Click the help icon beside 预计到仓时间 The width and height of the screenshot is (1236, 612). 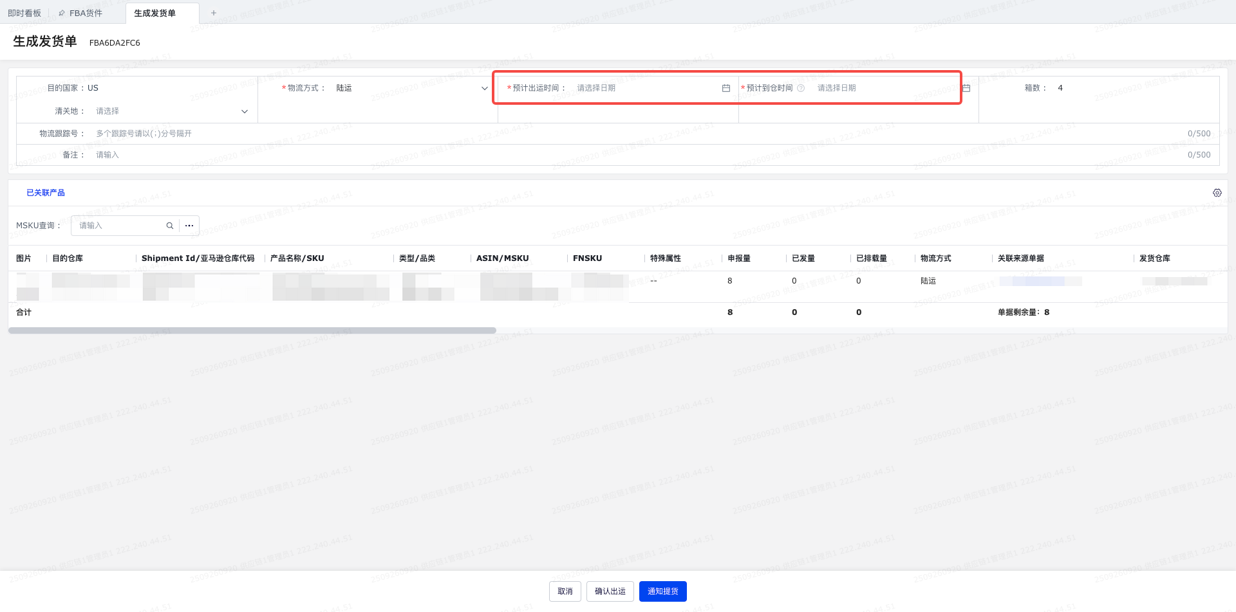pos(801,88)
